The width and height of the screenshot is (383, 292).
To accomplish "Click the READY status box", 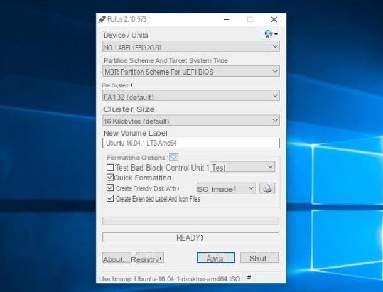I will 191,237.
